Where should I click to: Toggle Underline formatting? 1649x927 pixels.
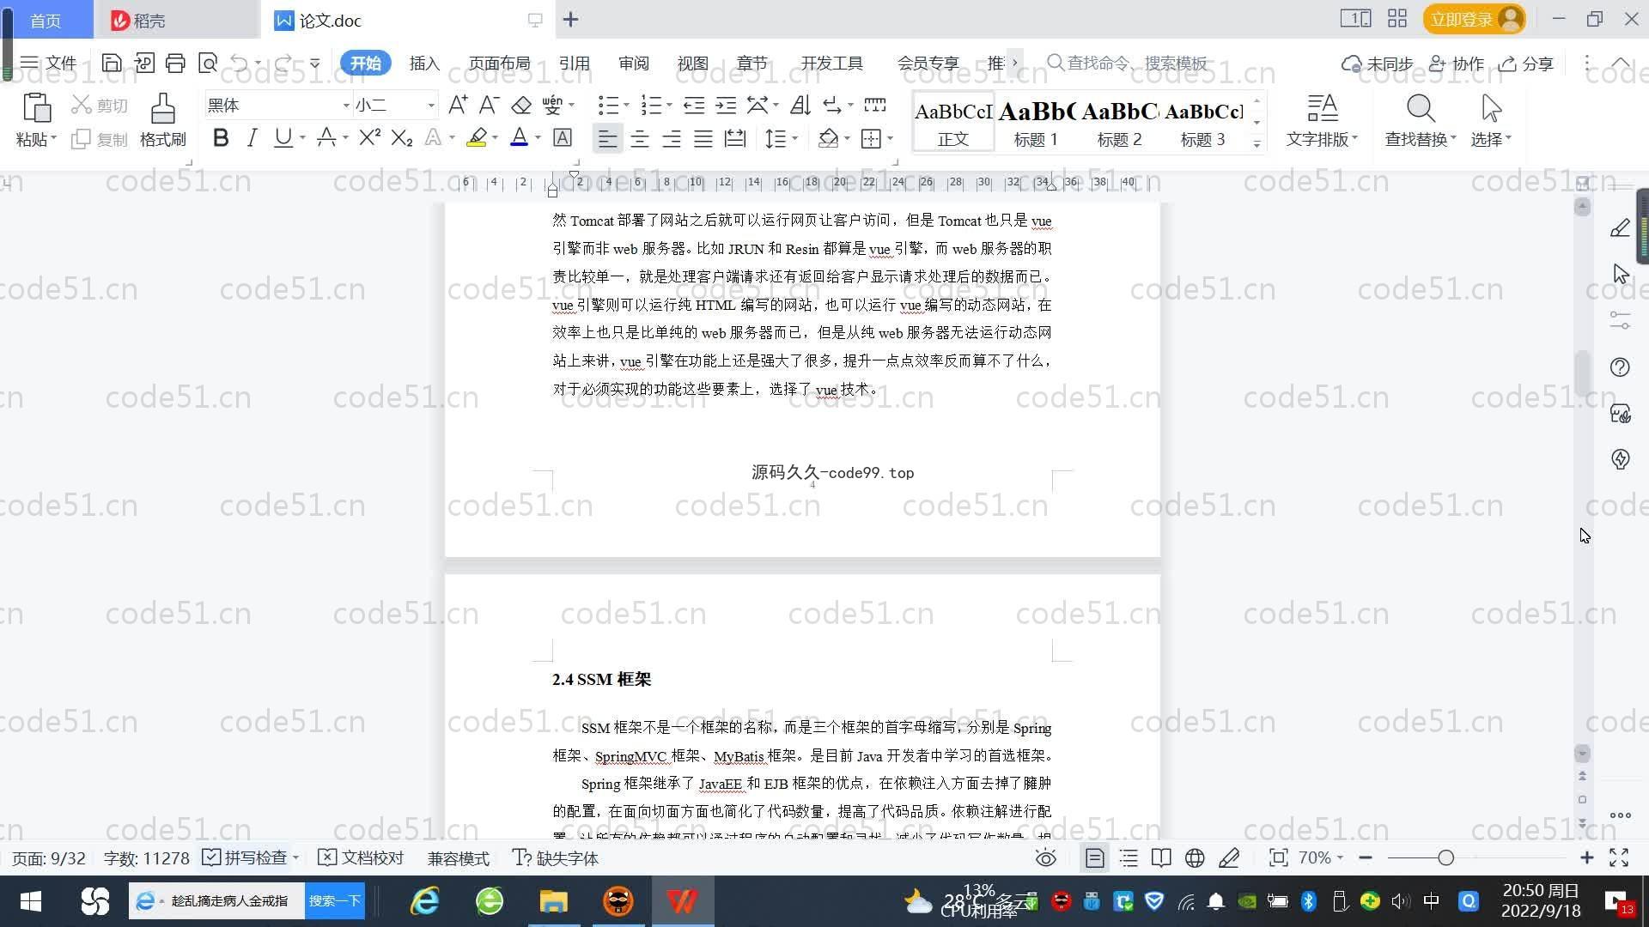pyautogui.click(x=283, y=137)
